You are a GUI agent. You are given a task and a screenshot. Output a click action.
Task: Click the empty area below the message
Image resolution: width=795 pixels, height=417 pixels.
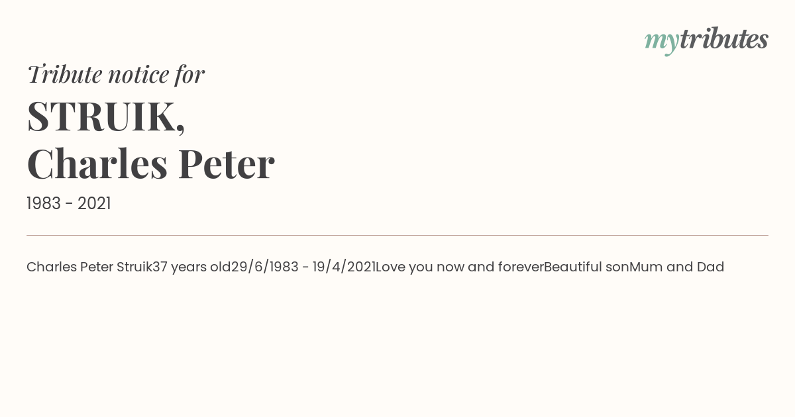[x=397, y=344]
